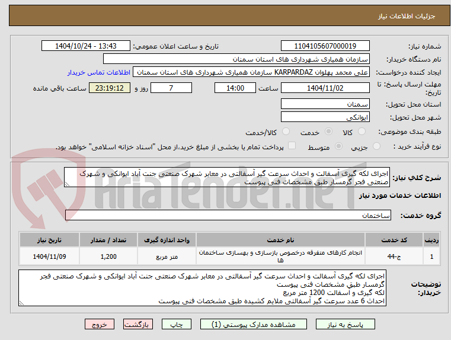Click the جزئیات اطلاعات نیاز header title
451x340 pixels.
click(x=407, y=16)
